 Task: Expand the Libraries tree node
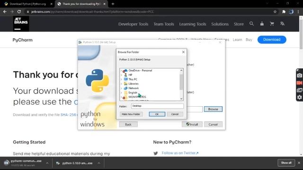121,84
